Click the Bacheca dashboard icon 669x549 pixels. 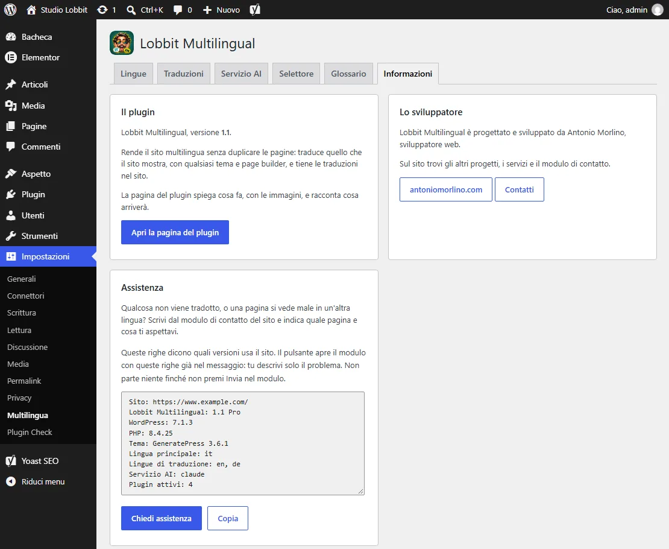pyautogui.click(x=11, y=37)
